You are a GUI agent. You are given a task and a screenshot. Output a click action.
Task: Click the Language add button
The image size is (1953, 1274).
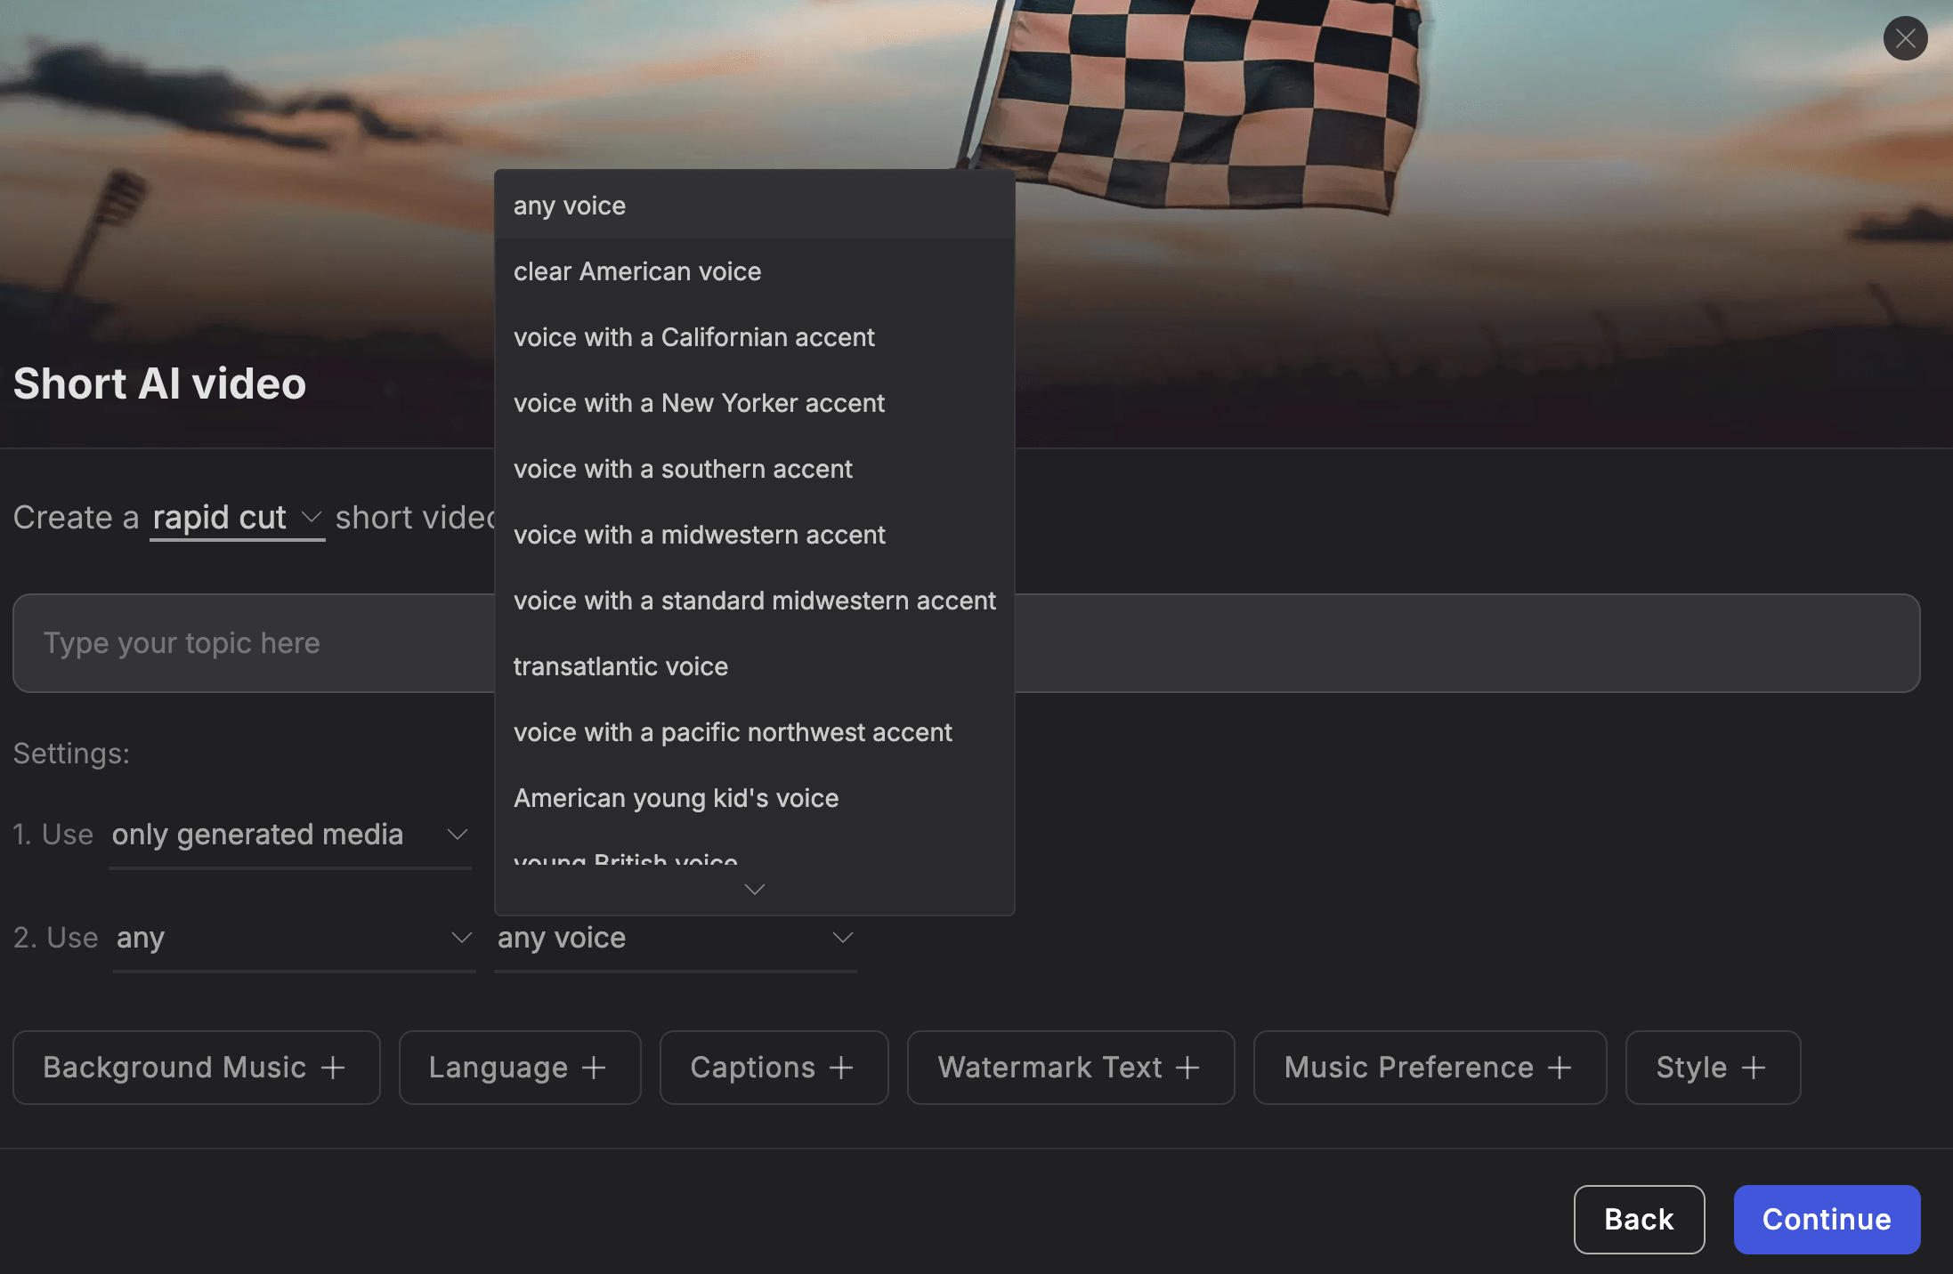pyautogui.click(x=520, y=1066)
